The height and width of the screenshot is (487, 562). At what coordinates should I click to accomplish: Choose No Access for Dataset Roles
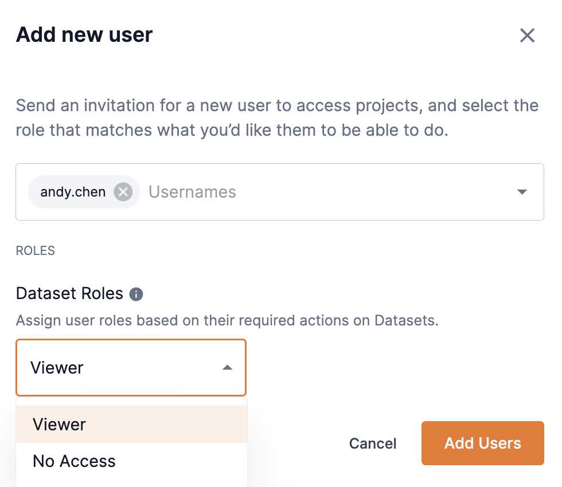(x=74, y=461)
